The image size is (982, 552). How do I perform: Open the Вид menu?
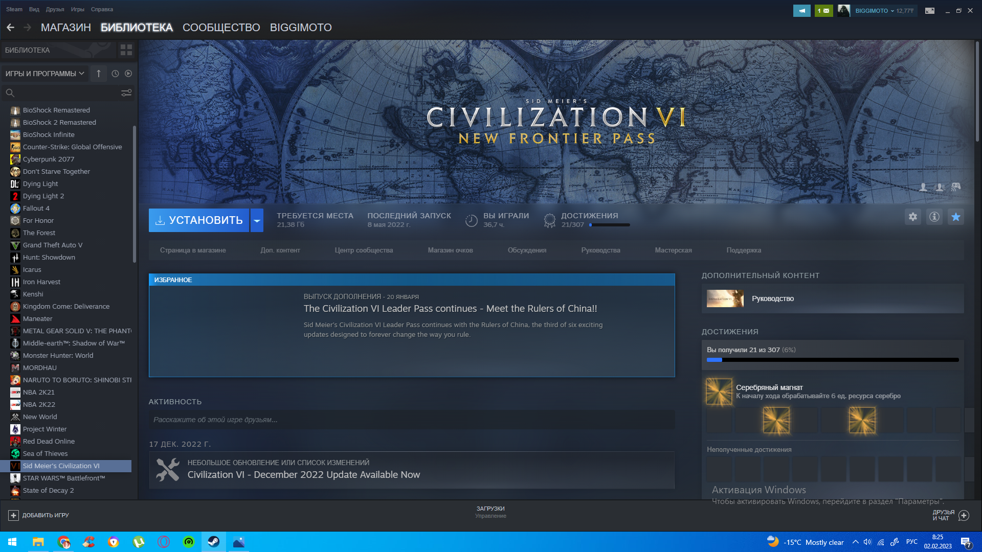pos(34,9)
